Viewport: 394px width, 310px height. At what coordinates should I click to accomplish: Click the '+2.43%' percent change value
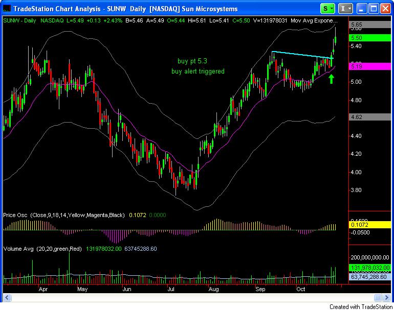(x=113, y=20)
